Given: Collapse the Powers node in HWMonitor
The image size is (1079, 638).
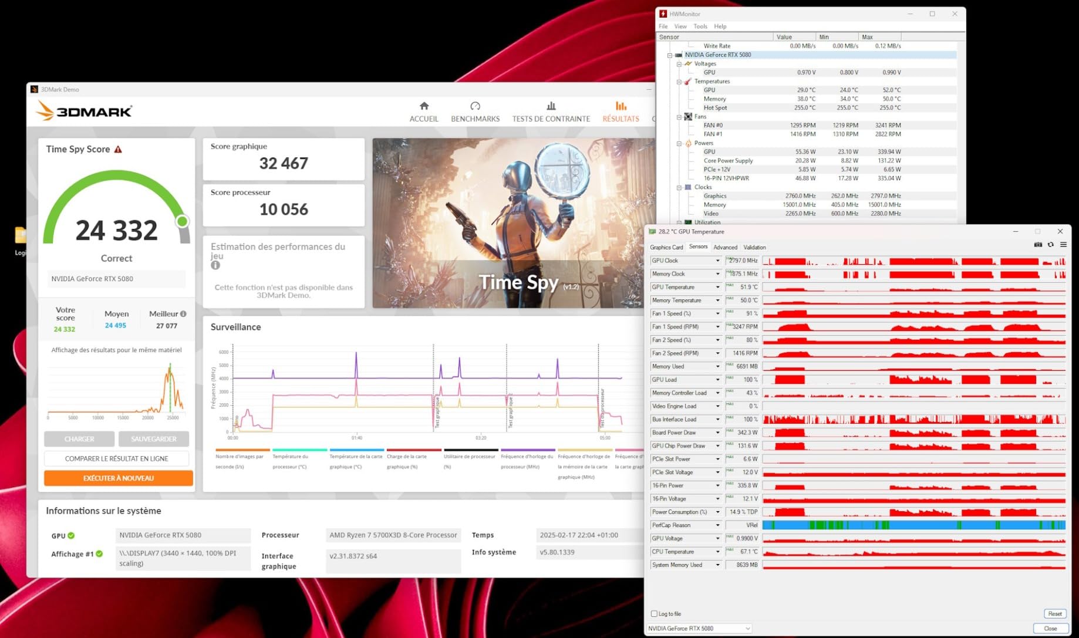Looking at the screenshot, I should tap(679, 143).
